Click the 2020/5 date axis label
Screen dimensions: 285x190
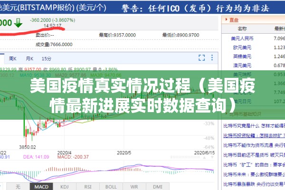pos(124,152)
